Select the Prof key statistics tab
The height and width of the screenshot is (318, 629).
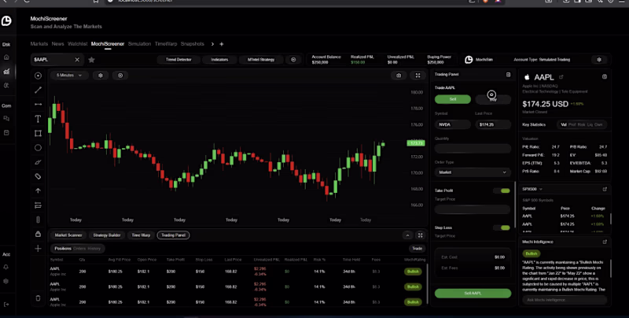[572, 124]
